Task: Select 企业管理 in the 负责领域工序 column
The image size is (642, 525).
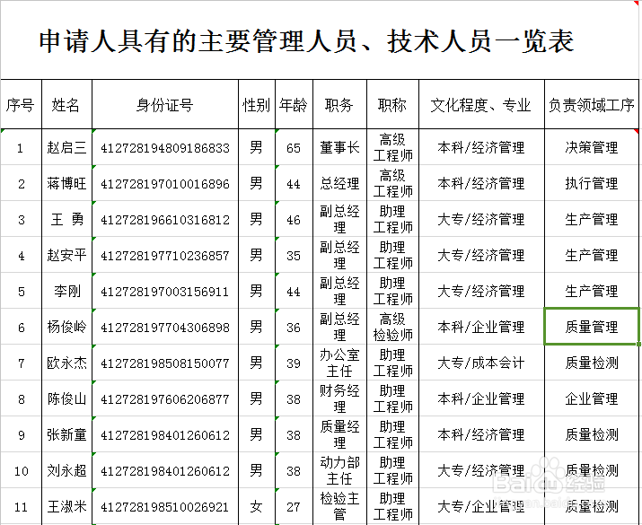Action: [x=592, y=398]
